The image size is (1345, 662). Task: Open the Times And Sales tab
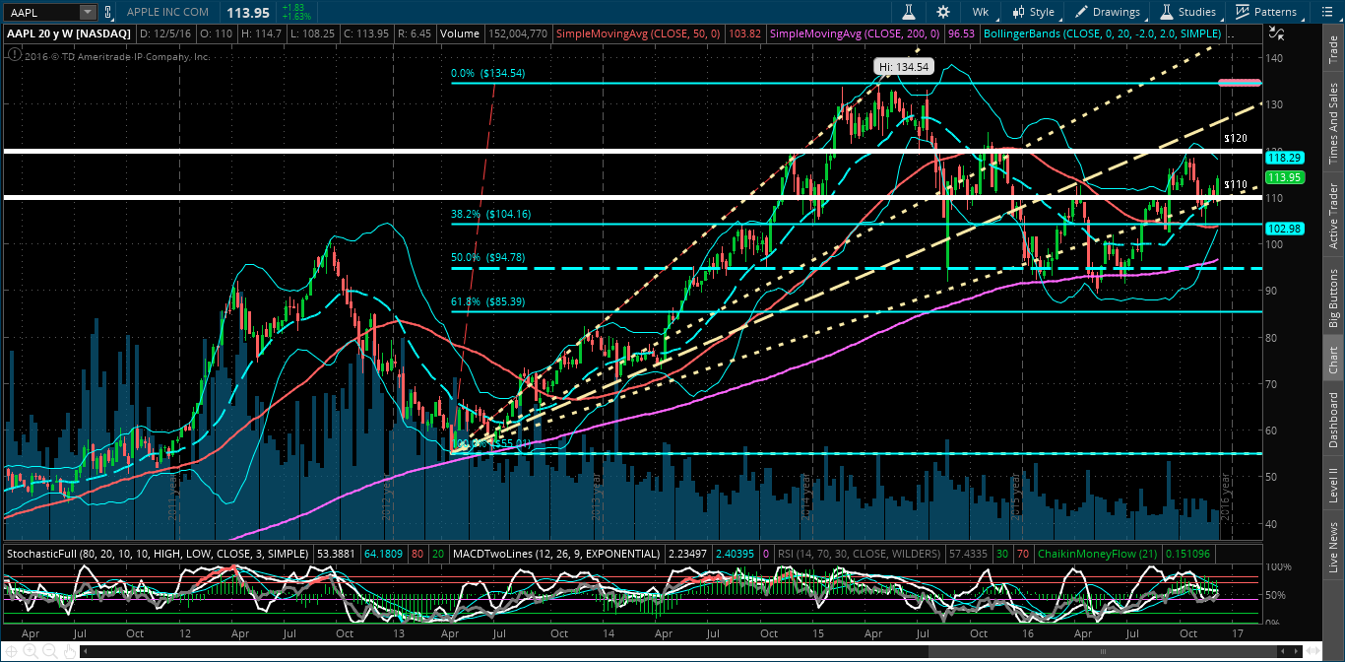[x=1333, y=122]
